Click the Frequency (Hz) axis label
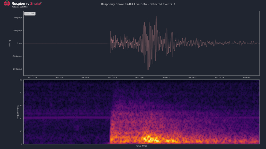 [18, 112]
